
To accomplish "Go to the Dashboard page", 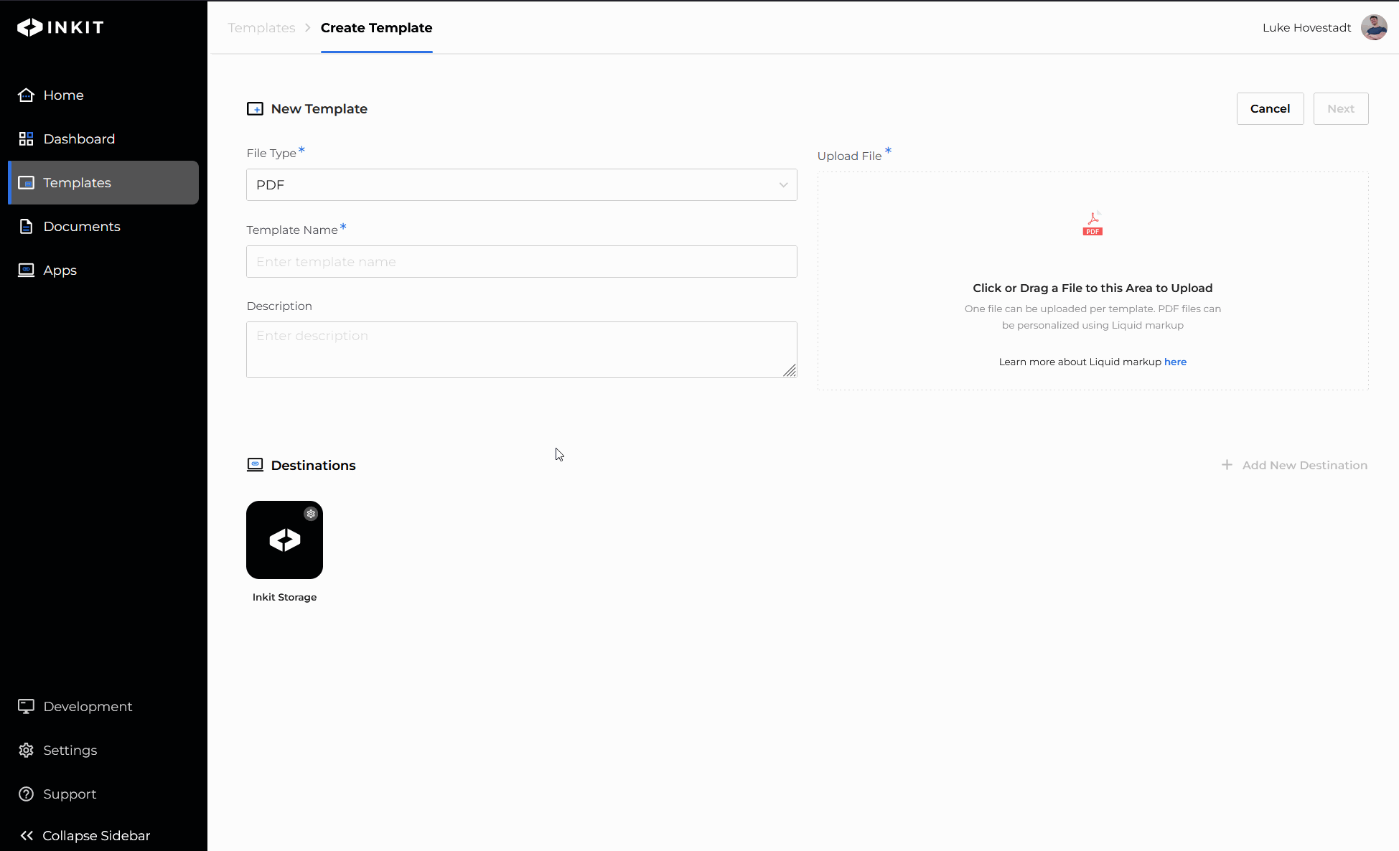I will pyautogui.click(x=79, y=139).
